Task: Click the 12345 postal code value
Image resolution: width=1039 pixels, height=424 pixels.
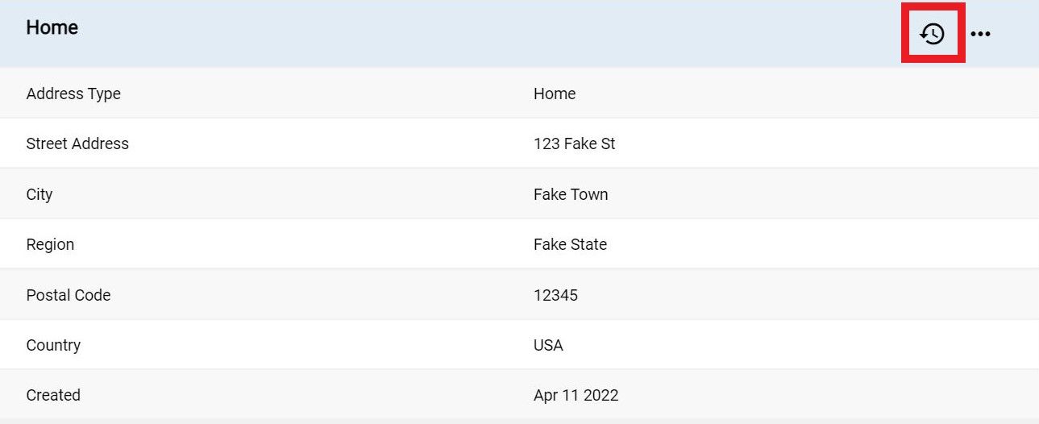Action: (555, 295)
